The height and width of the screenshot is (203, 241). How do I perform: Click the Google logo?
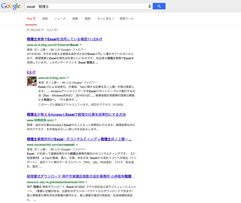(x=11, y=6)
